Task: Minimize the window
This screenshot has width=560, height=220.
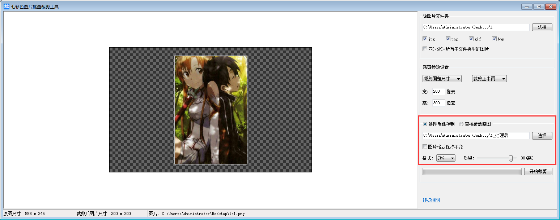Action: pyautogui.click(x=526, y=6)
